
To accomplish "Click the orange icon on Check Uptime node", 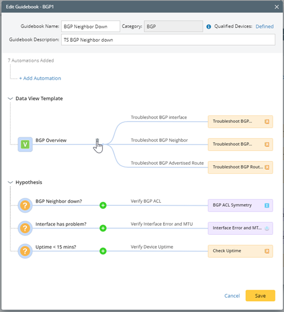I will (267, 251).
